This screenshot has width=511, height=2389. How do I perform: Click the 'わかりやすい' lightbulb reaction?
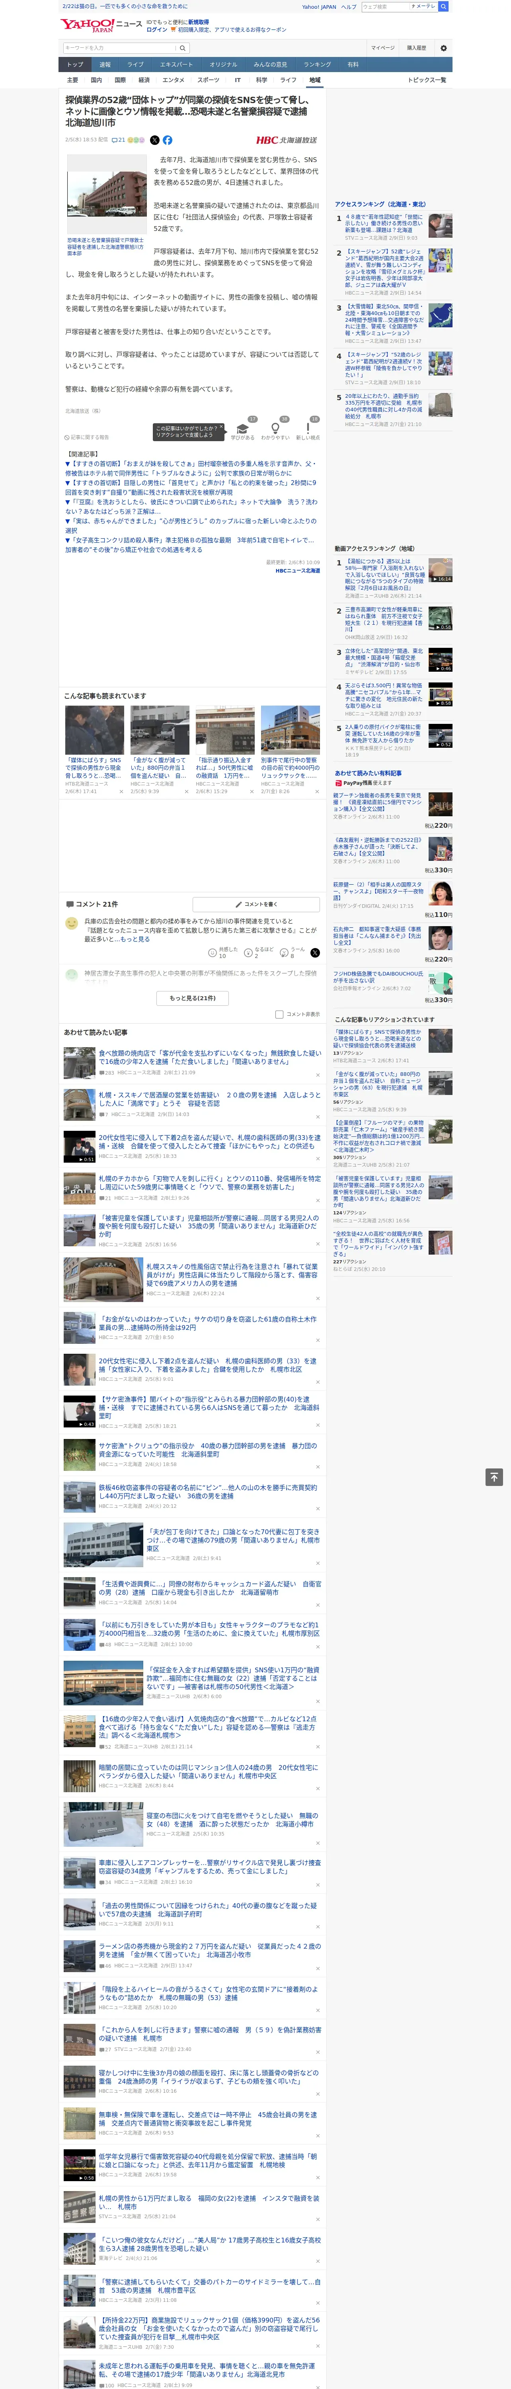click(x=275, y=429)
